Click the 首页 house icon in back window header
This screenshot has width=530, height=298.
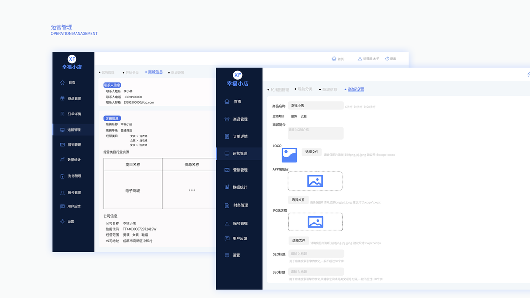click(334, 59)
